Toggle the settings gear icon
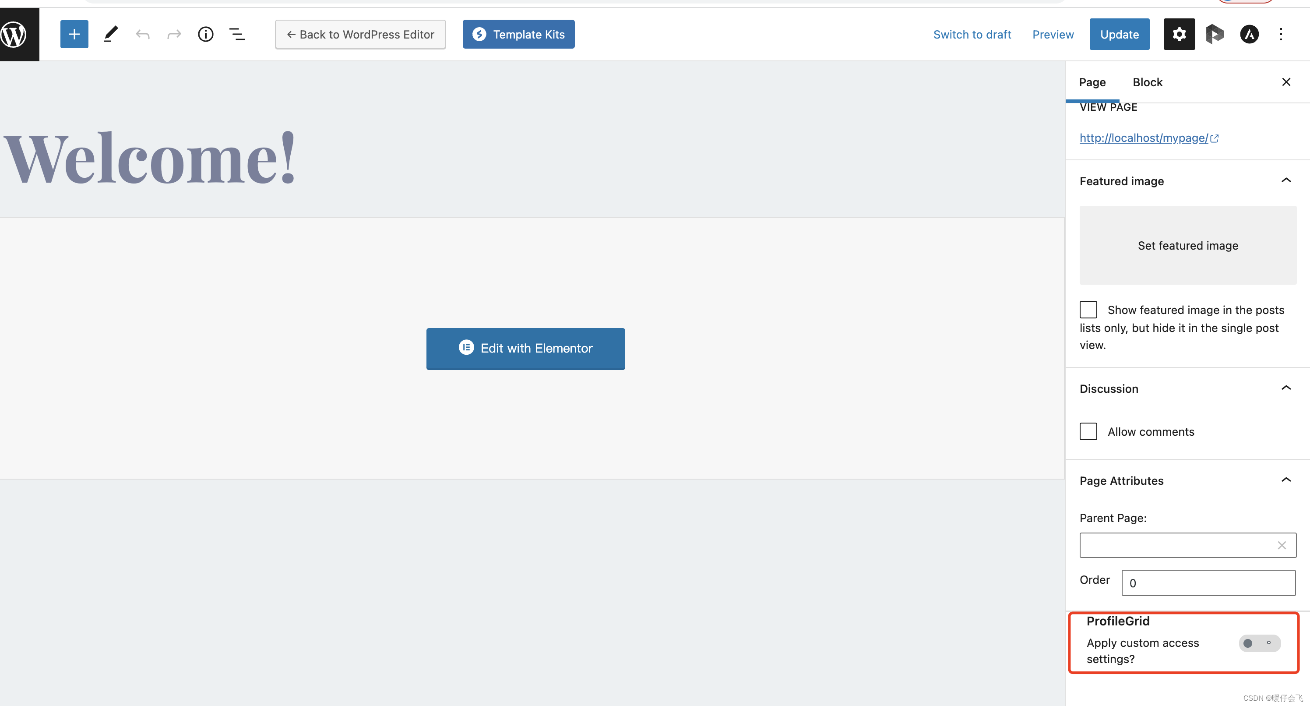Viewport: 1310px width, 706px height. (1179, 35)
